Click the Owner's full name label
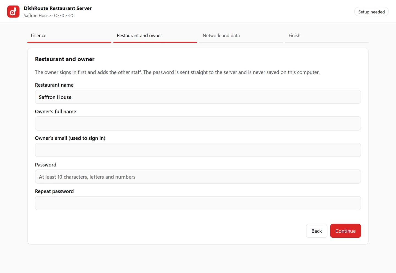 click(x=56, y=112)
